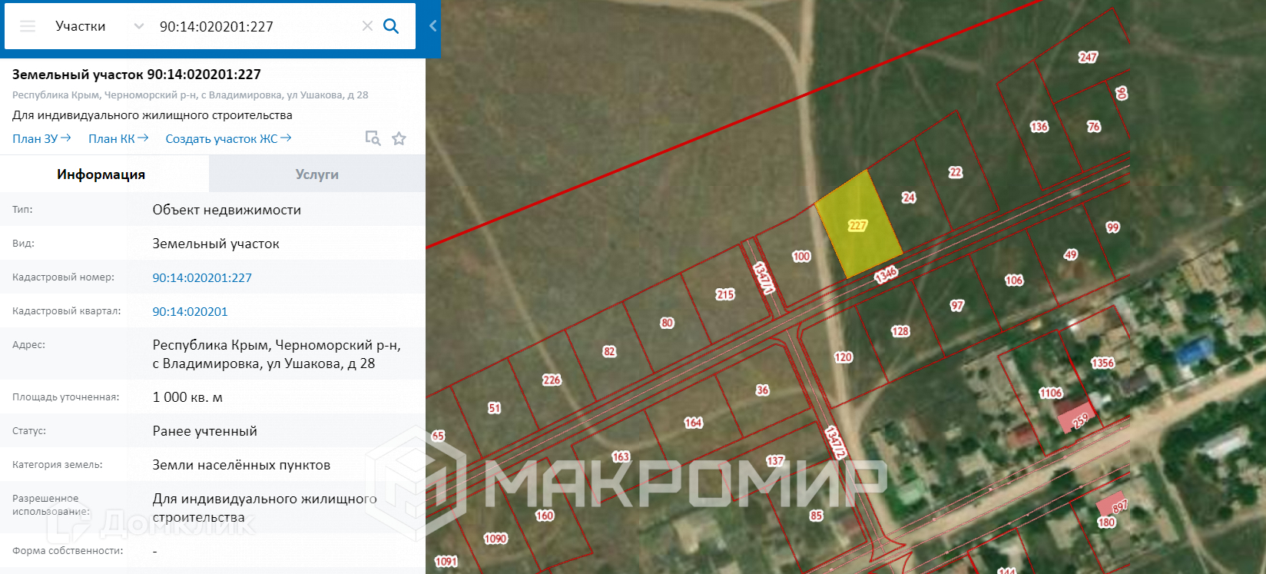Pick parcel 99 on the map
Image resolution: width=1266 pixels, height=574 pixels.
pos(1112,227)
